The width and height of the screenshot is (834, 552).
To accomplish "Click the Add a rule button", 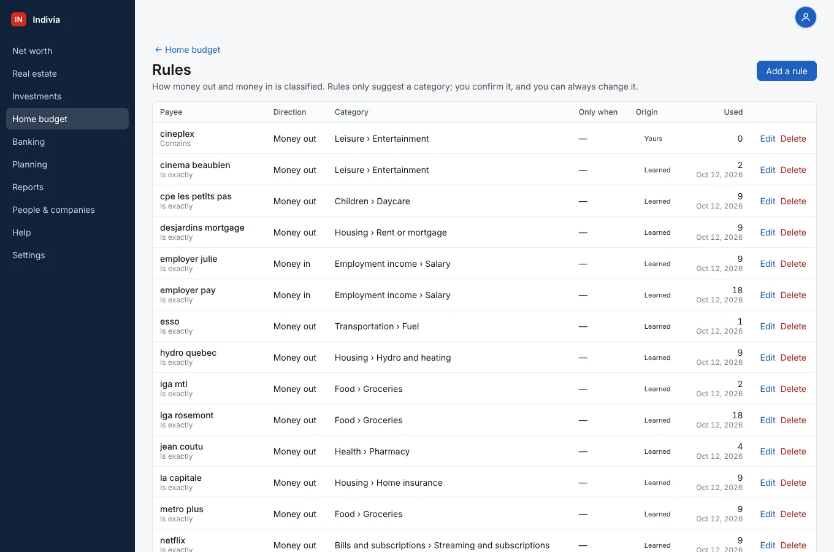I will coord(787,71).
